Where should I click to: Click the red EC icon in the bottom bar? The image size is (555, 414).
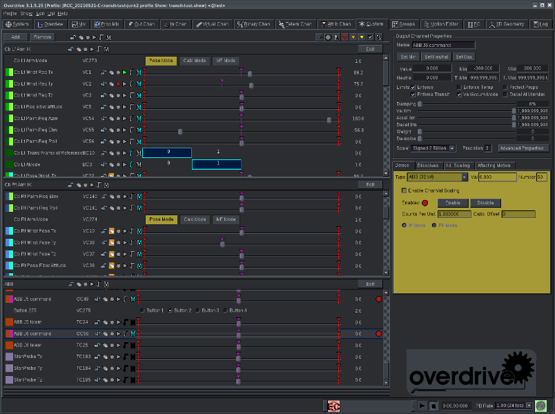(334, 406)
